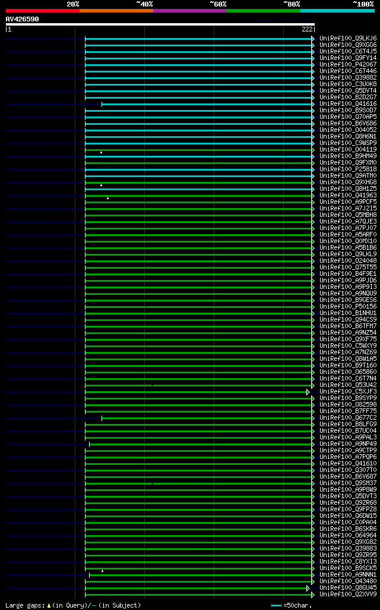
Task: Click label UniRef100_P50156
Action: click(348, 307)
